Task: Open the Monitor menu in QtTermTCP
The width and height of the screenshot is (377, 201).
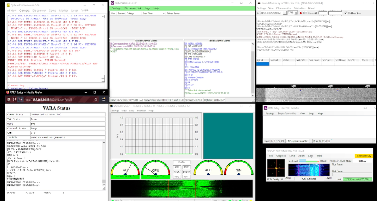Action: (x=63, y=11)
